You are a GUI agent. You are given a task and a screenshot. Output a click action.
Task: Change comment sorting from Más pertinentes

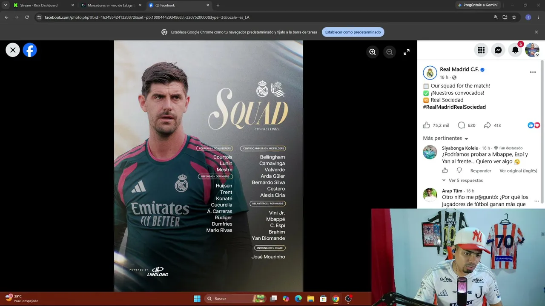tap(445, 138)
